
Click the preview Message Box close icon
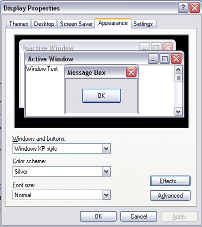(131, 72)
